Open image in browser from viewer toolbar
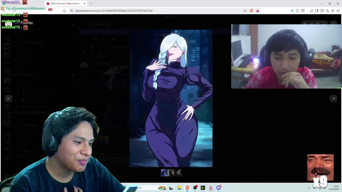 (x=318, y=24)
